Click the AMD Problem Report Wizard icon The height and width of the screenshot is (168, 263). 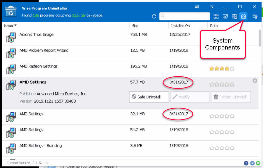point(11,53)
